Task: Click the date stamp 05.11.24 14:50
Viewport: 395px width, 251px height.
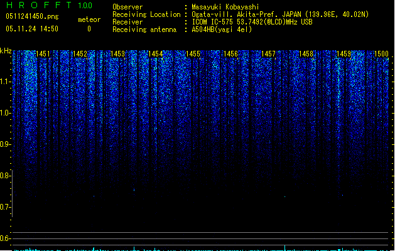Action: (32, 29)
